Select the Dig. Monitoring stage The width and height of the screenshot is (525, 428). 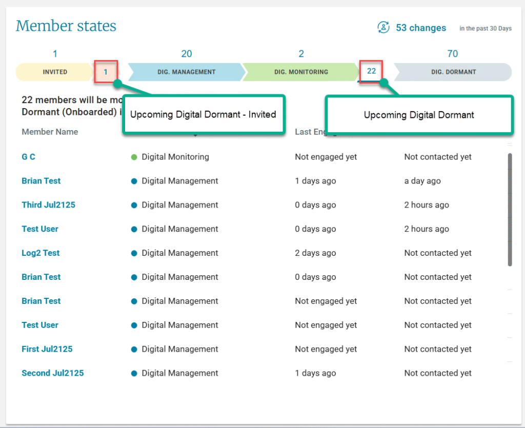tap(301, 72)
